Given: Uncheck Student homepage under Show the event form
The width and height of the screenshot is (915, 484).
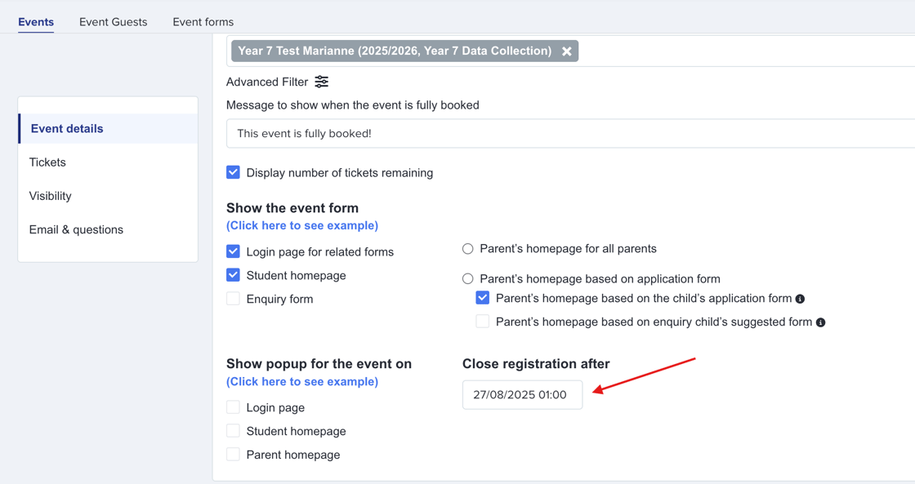Looking at the screenshot, I should (233, 275).
